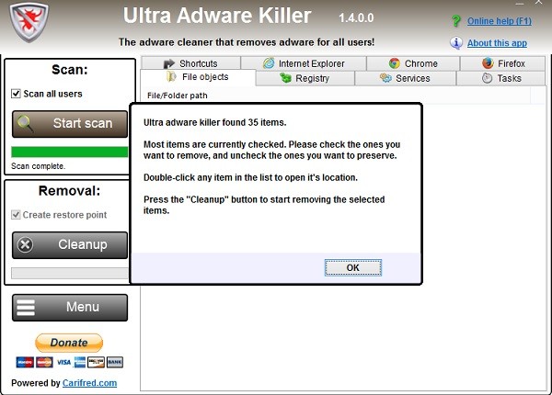Image resolution: width=552 pixels, height=395 pixels.
Task: Open the Menu button
Action: pyautogui.click(x=70, y=308)
